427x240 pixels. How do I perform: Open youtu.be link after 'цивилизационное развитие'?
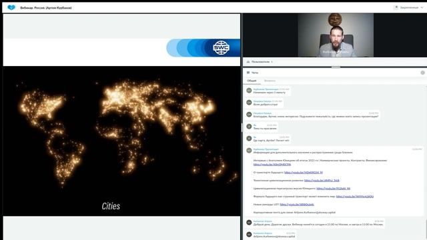(322, 181)
